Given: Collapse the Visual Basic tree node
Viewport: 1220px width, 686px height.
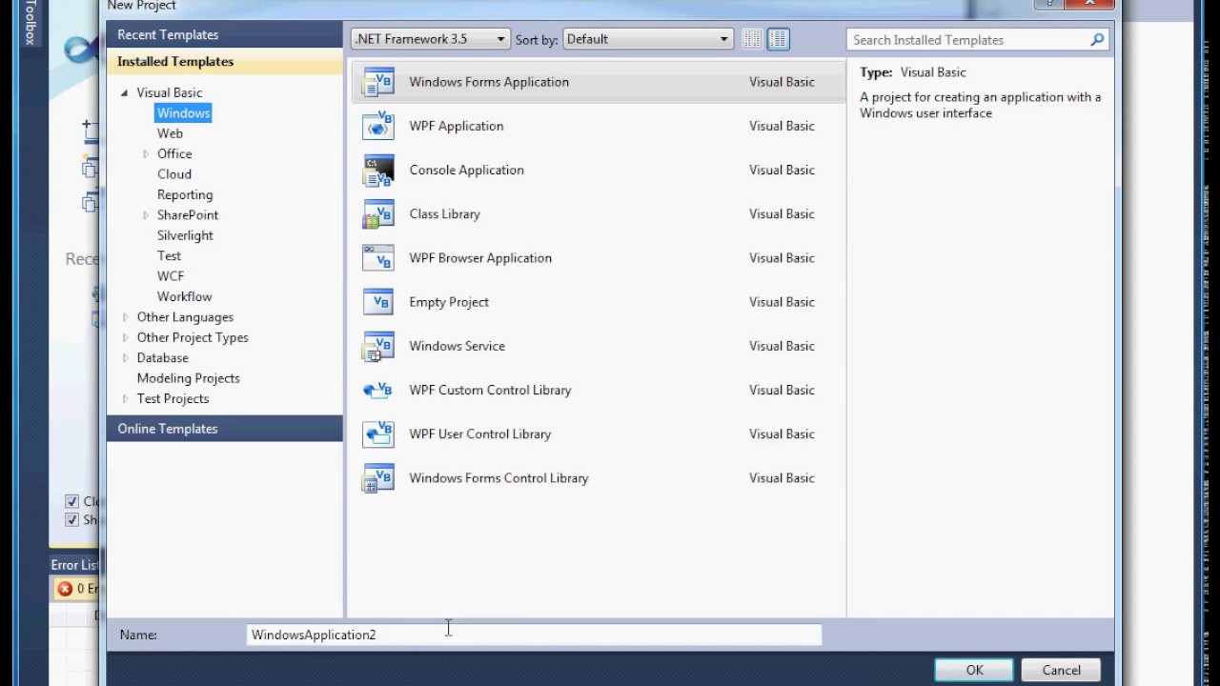Looking at the screenshot, I should [x=125, y=92].
